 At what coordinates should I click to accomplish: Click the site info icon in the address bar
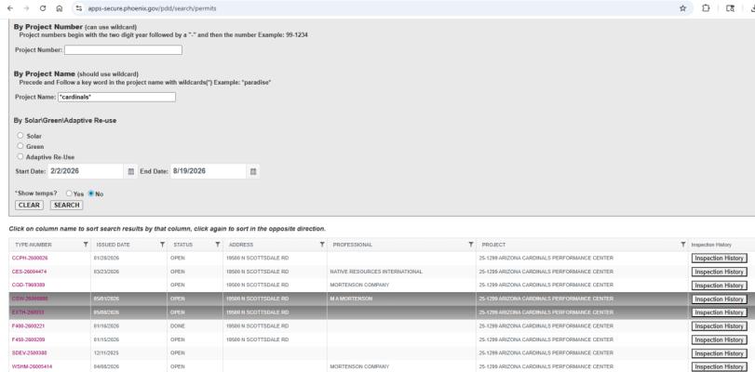coord(79,8)
